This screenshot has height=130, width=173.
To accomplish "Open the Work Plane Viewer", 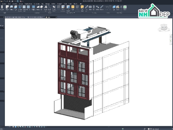I will pos(125,8).
